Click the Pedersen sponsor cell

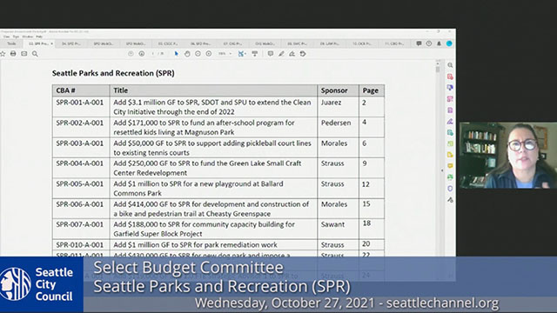(x=338, y=128)
